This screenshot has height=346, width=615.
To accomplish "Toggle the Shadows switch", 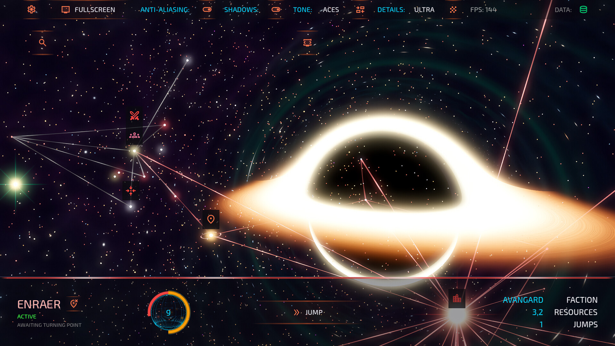I will pyautogui.click(x=276, y=10).
